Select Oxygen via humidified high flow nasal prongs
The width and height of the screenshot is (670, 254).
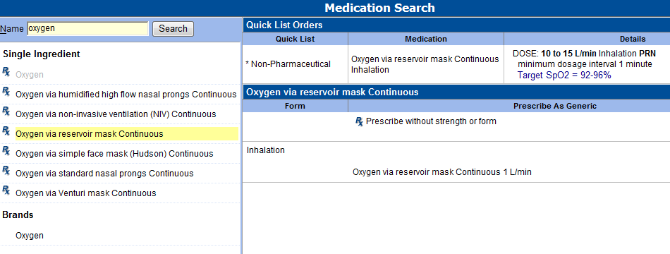[126, 95]
